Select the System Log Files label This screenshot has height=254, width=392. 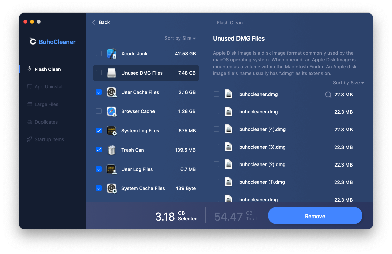tap(140, 131)
